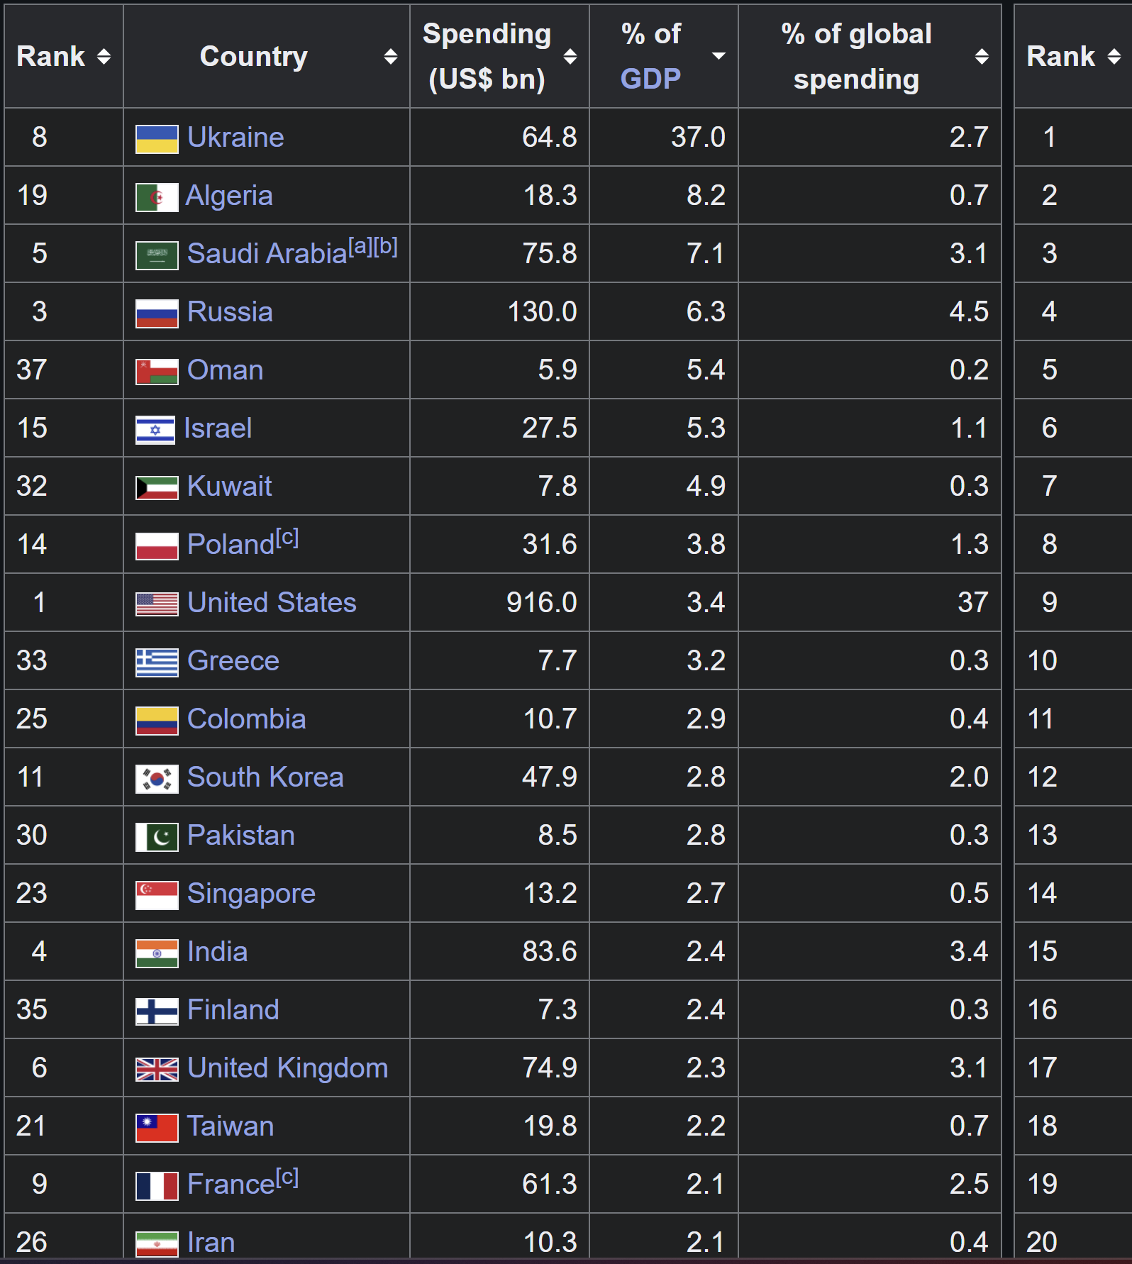The image size is (1132, 1264).
Task: Open the Taiwan country link
Action: [x=231, y=1126]
